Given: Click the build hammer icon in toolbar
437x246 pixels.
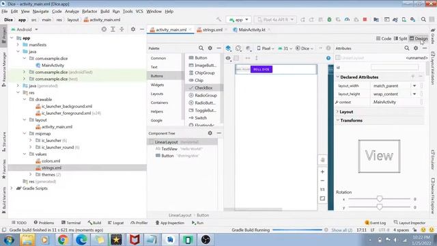Looking at the screenshot, I should click(218, 20).
